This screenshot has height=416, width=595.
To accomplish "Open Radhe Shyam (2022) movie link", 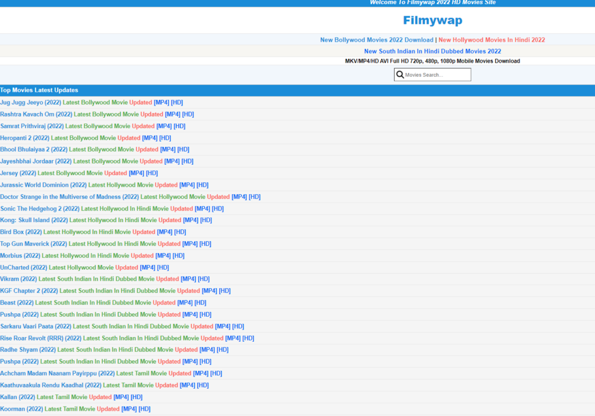I will [x=114, y=349].
